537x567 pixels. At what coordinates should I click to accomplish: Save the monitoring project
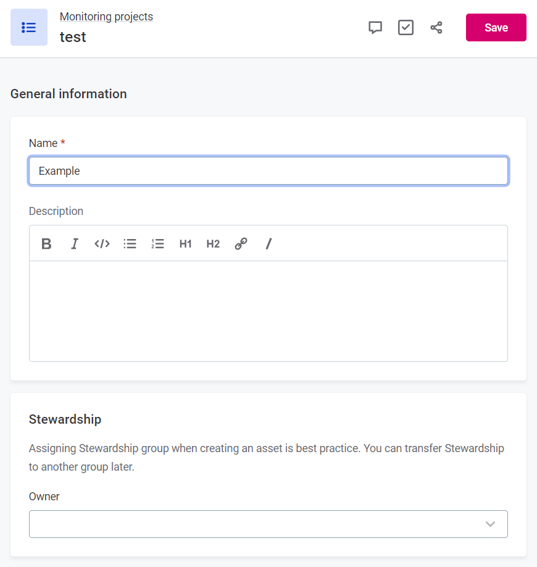tap(496, 28)
